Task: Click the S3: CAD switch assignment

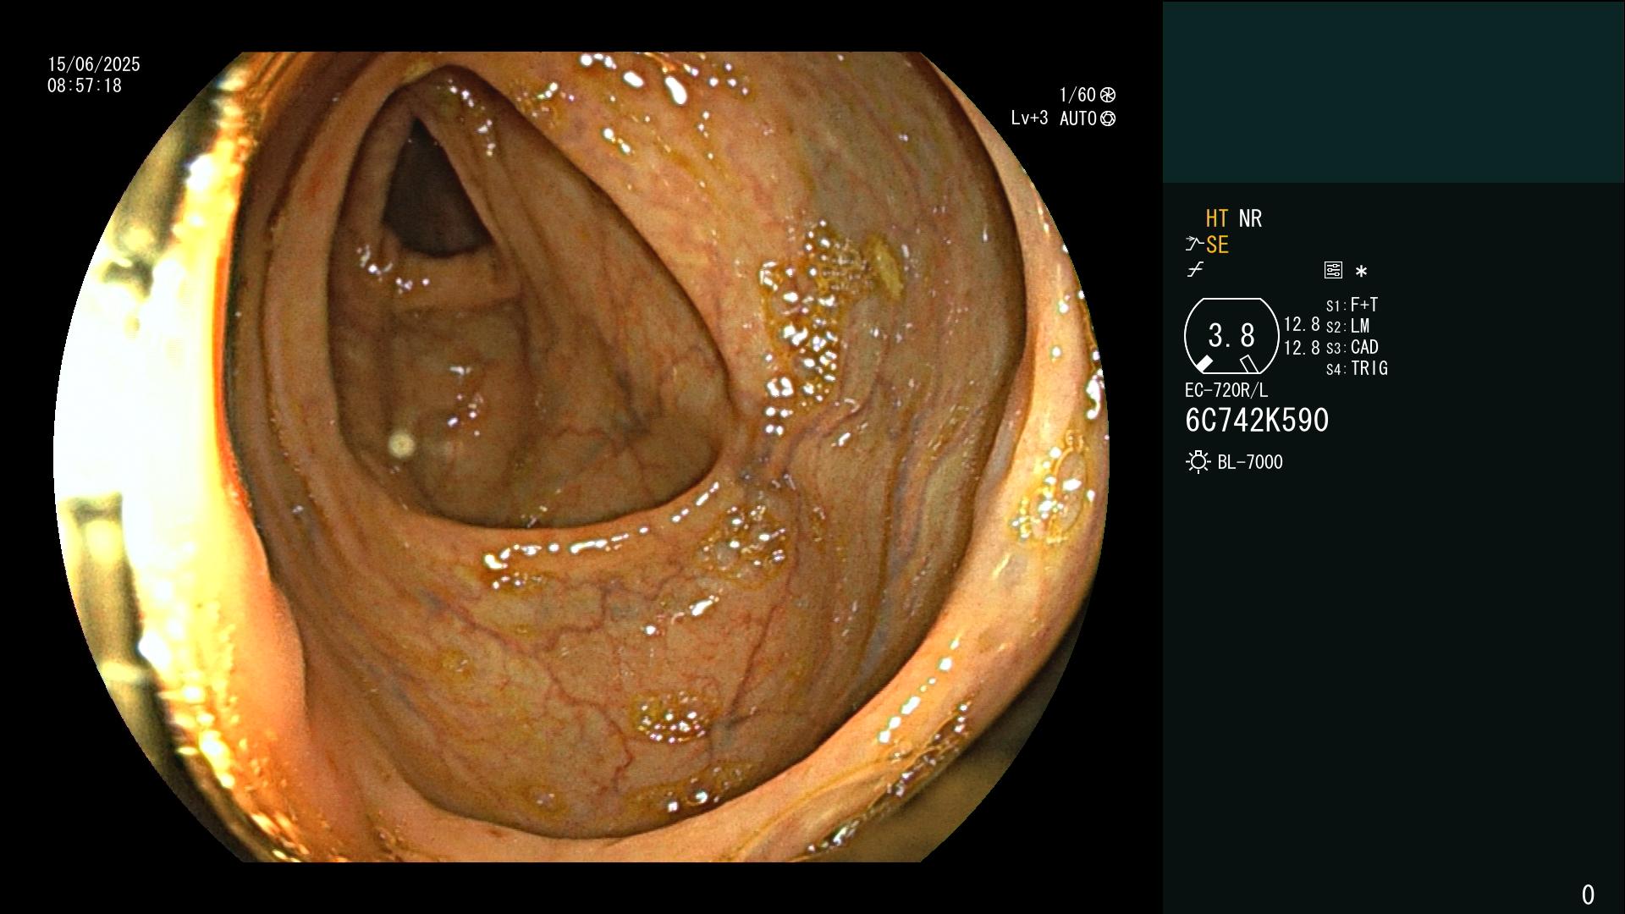Action: click(1352, 347)
